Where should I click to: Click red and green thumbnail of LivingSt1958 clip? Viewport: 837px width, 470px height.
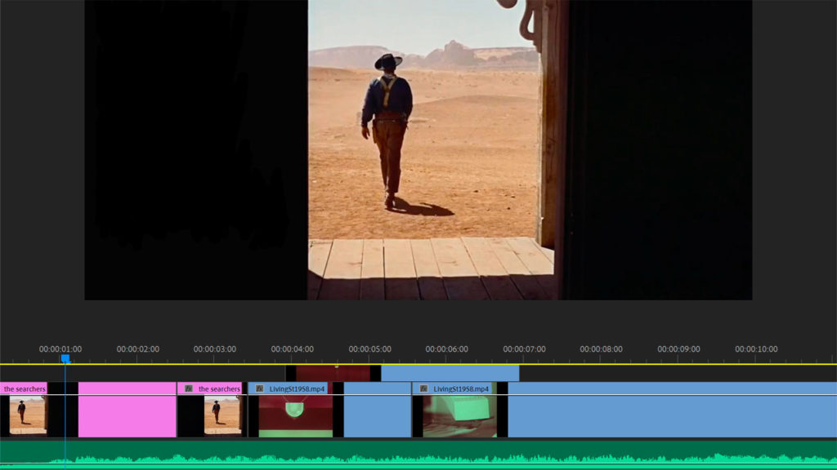(295, 416)
